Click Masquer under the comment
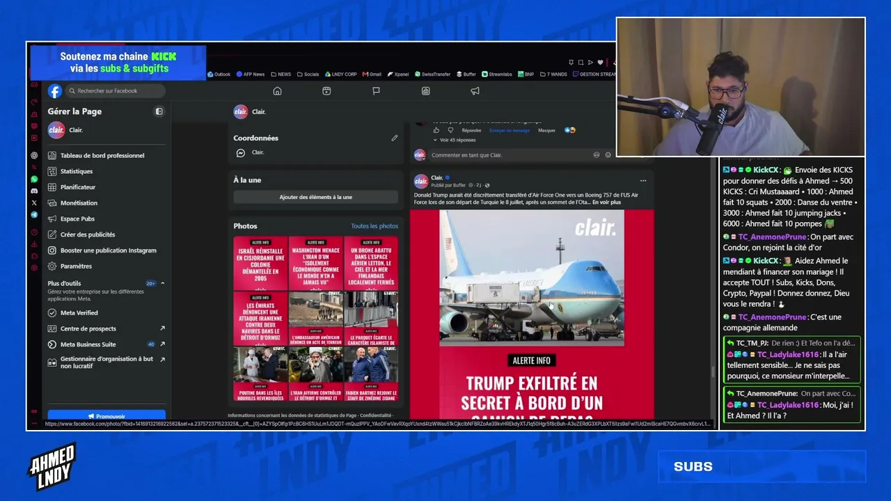The image size is (891, 501). tap(546, 130)
